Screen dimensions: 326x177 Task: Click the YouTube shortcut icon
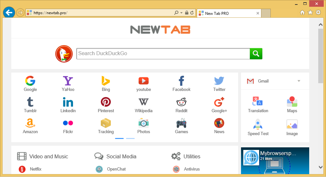coord(143,81)
